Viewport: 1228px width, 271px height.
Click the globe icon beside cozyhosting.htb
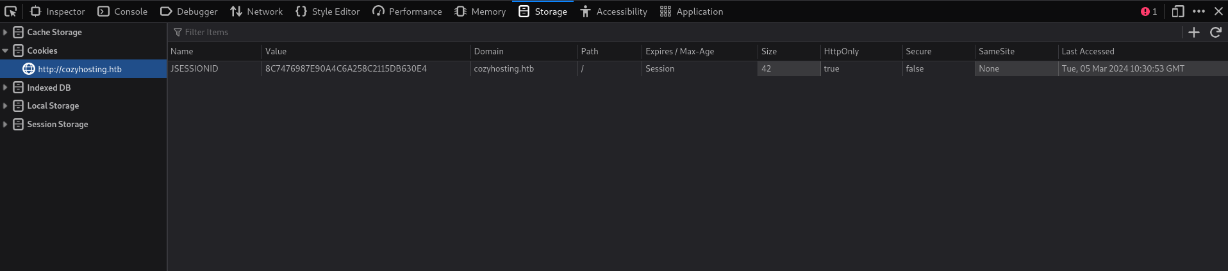(29, 69)
